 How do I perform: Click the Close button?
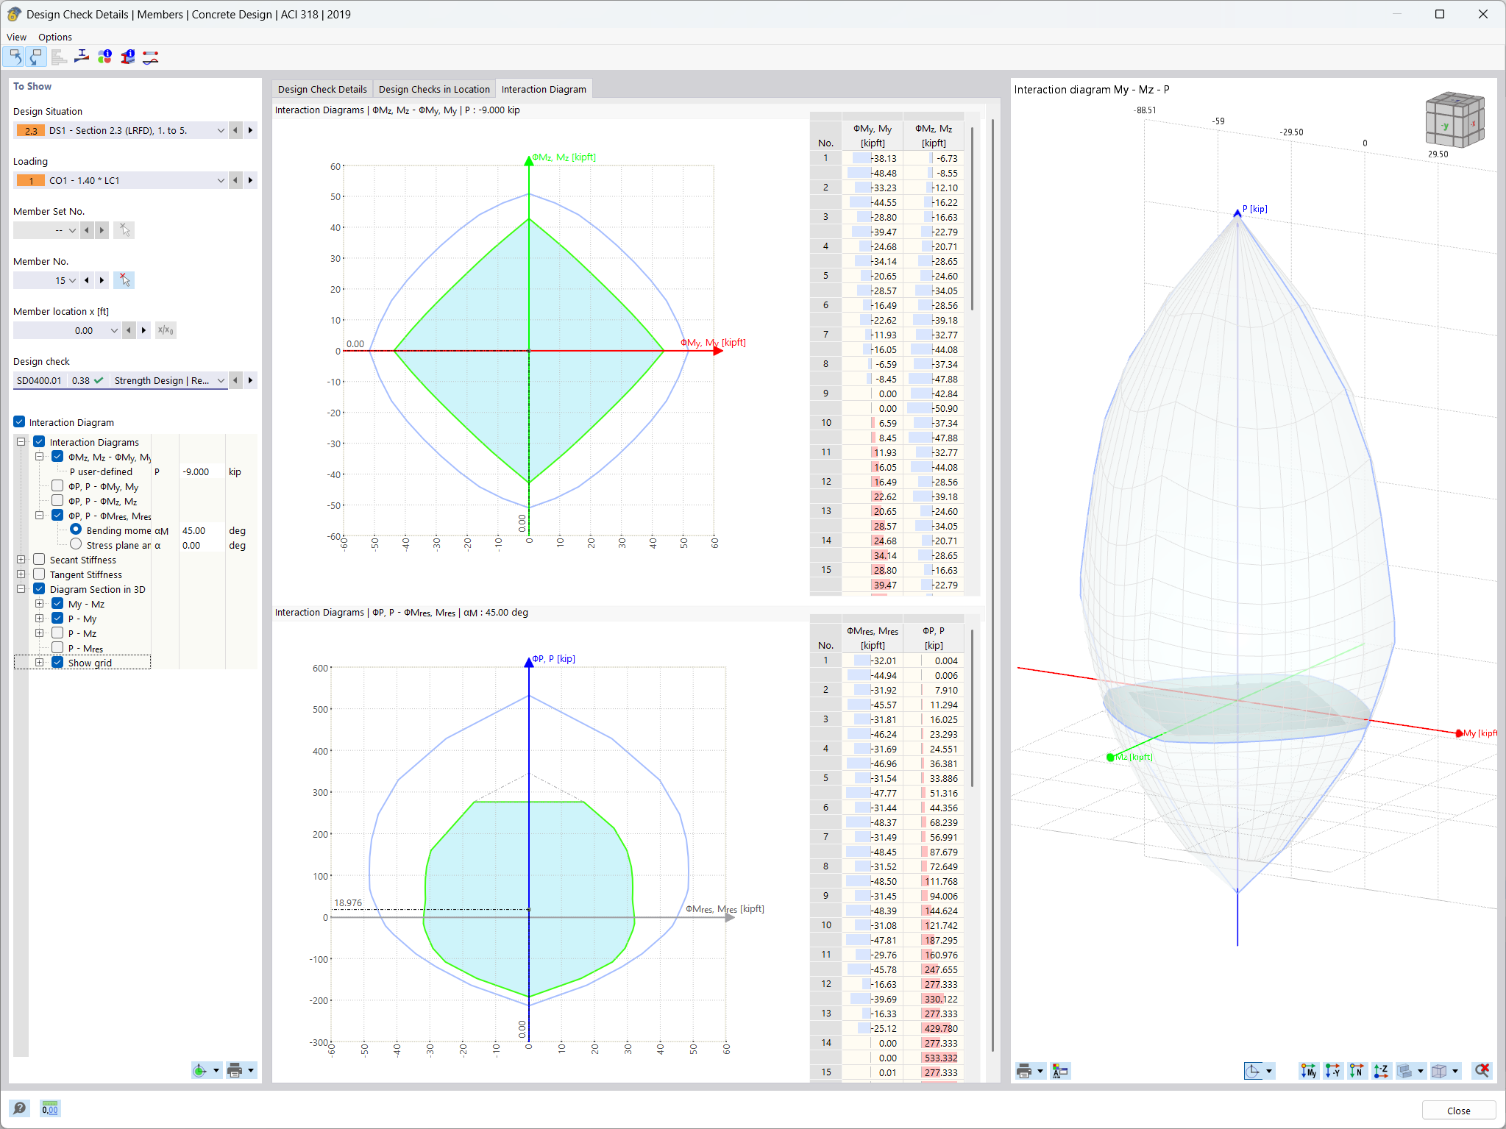[x=1458, y=1110]
